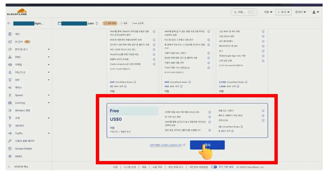The height and width of the screenshot is (184, 328).
Task: Collapse the sidebar with 사이드바 축소
Action: tap(18, 167)
